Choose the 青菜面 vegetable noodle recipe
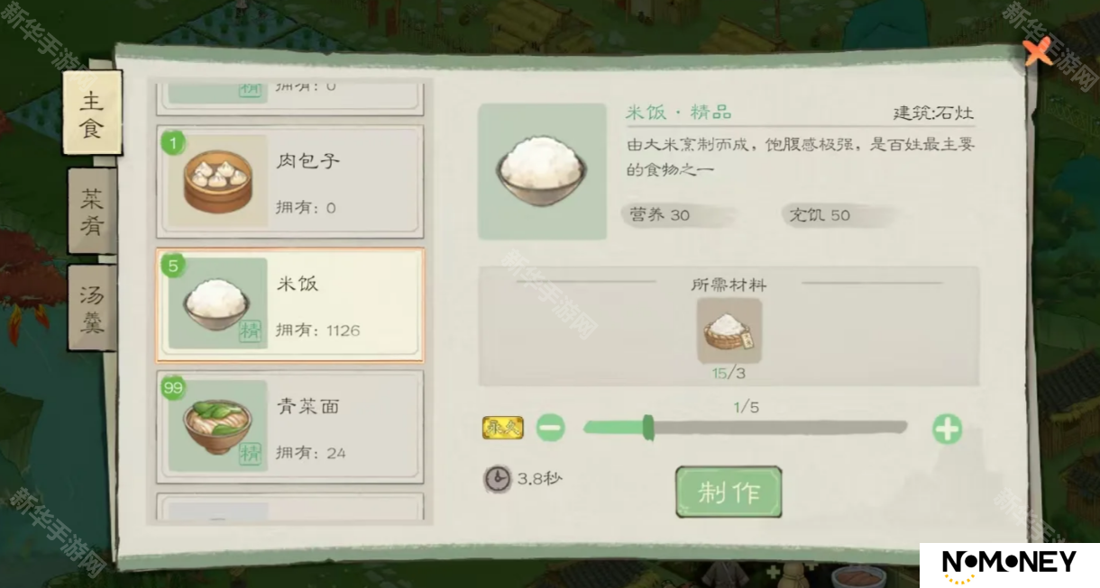This screenshot has width=1100, height=588. [289, 427]
